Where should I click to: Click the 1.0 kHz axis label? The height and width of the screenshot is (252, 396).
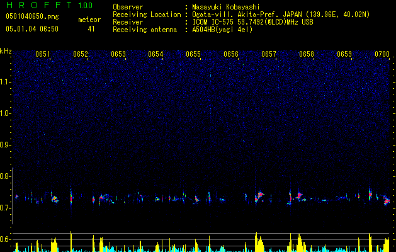tap(6, 113)
